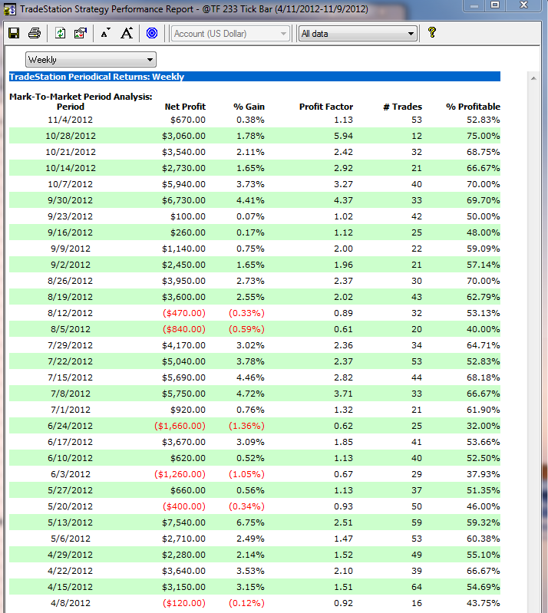Viewport: 548px width, 613px height.
Task: Click the red ($1,660.00) loss value
Action: coord(180,426)
